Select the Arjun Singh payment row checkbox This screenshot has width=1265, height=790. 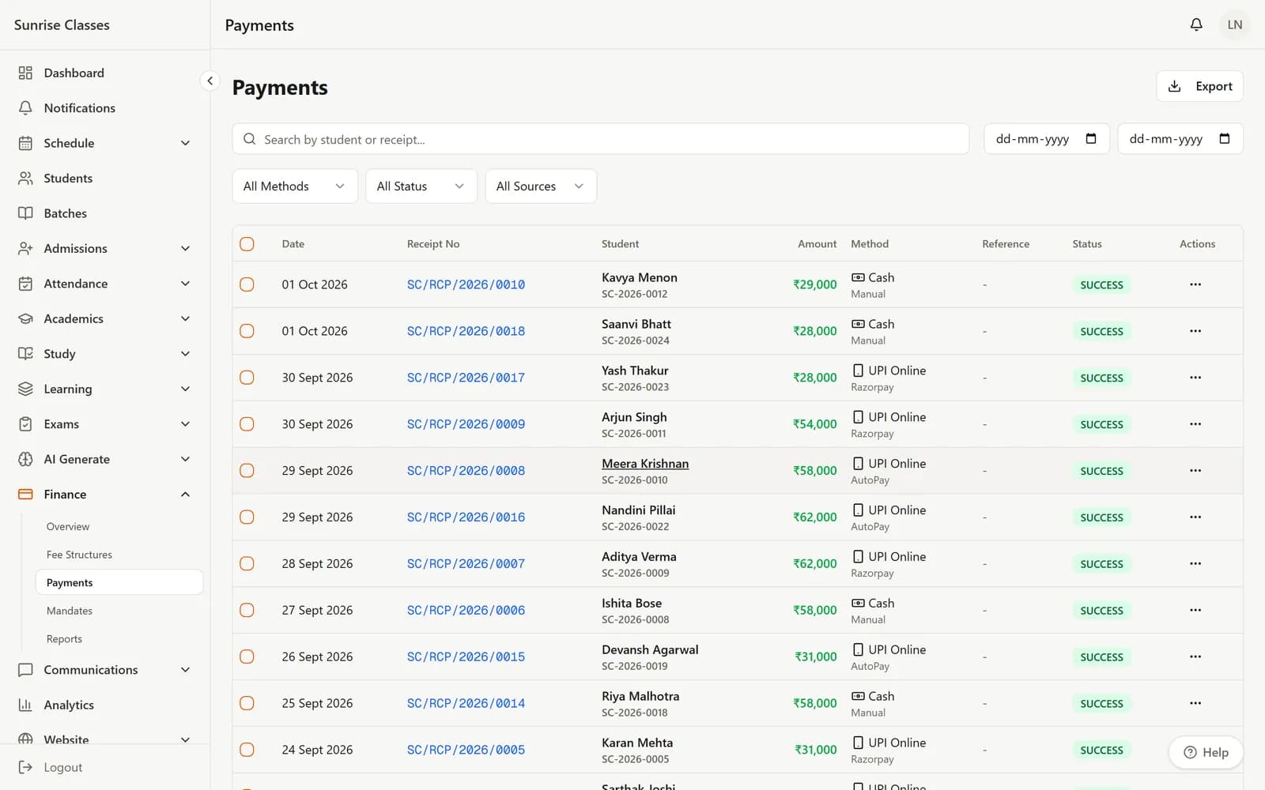247,424
